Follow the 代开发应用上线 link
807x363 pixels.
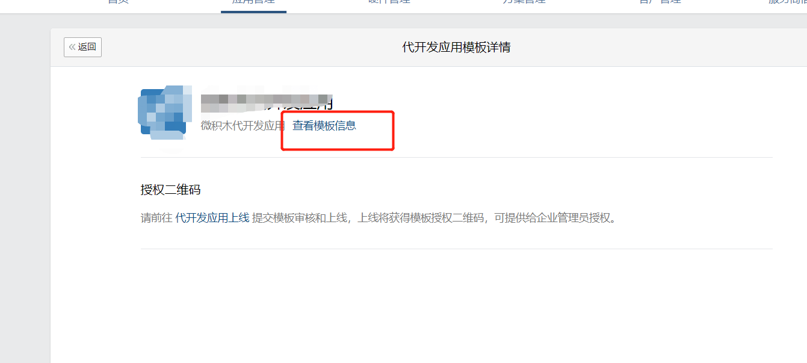[212, 218]
